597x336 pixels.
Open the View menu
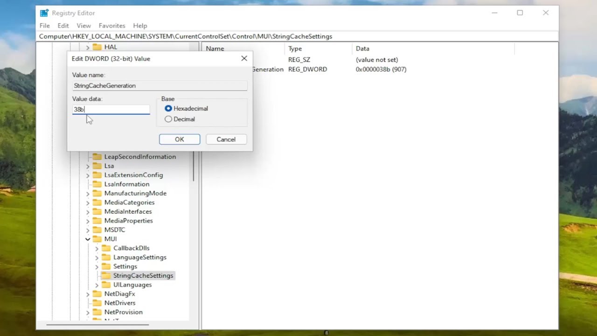click(x=84, y=26)
